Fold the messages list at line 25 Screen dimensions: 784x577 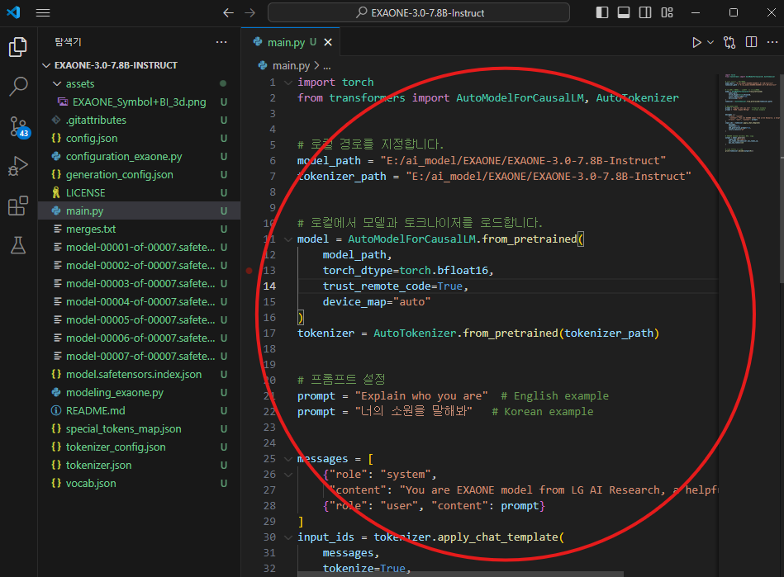288,459
